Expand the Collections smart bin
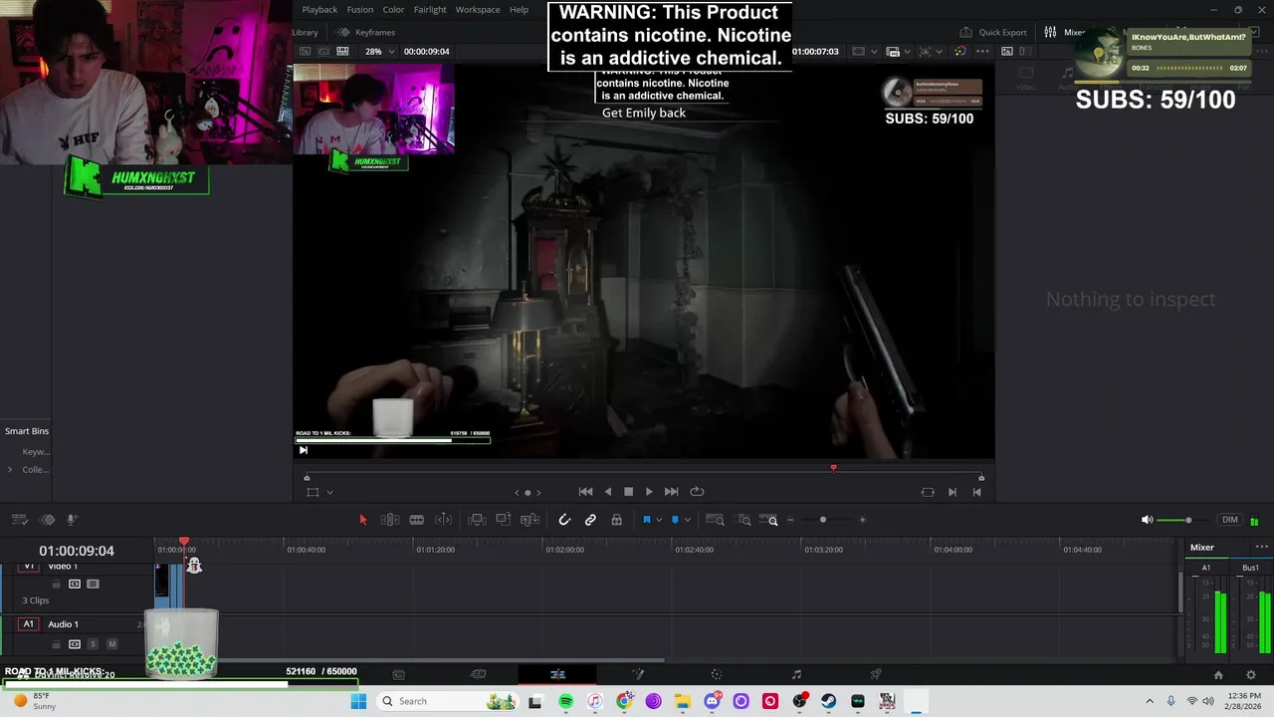1274x717 pixels. click(10, 470)
